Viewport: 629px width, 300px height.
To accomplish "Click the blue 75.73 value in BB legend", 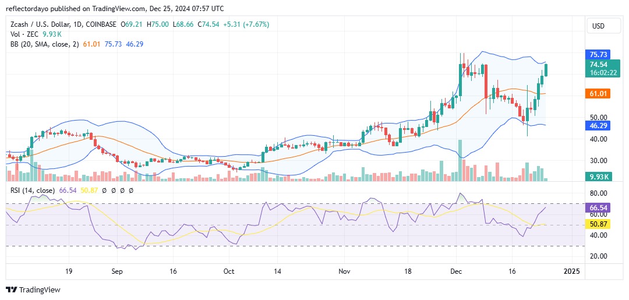I will [x=113, y=44].
